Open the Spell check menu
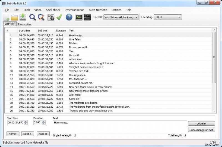The width and height of the screenshot is (222, 147). pyautogui.click(x=53, y=10)
